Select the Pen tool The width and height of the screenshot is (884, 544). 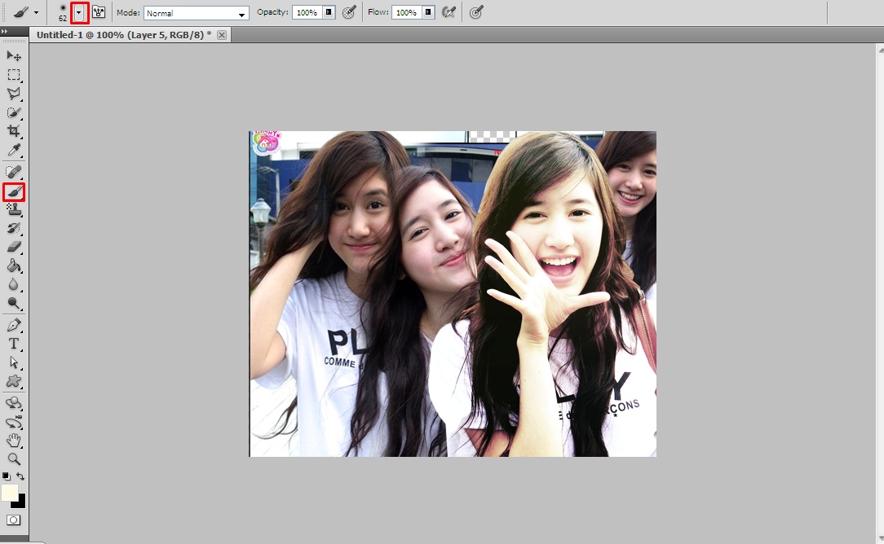[x=14, y=325]
